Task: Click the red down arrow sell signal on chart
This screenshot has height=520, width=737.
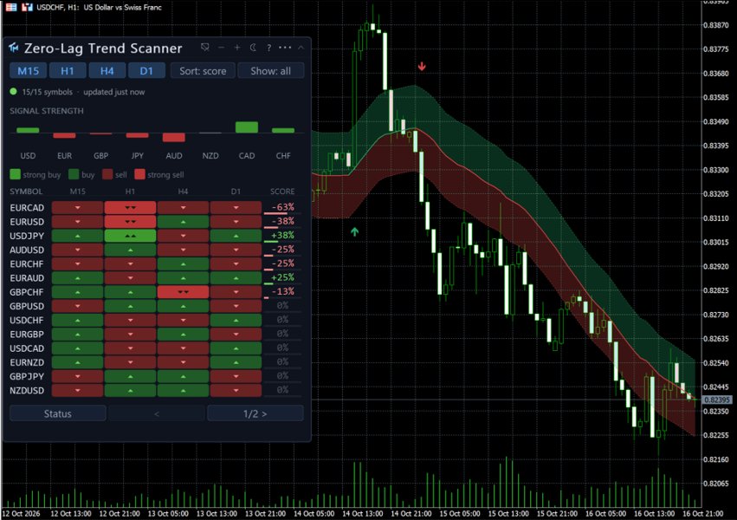Action: pos(422,66)
